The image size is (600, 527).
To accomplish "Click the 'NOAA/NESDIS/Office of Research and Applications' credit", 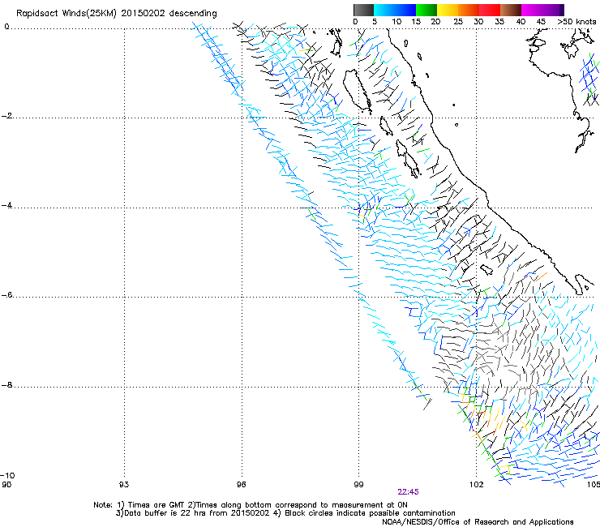I will [478, 522].
